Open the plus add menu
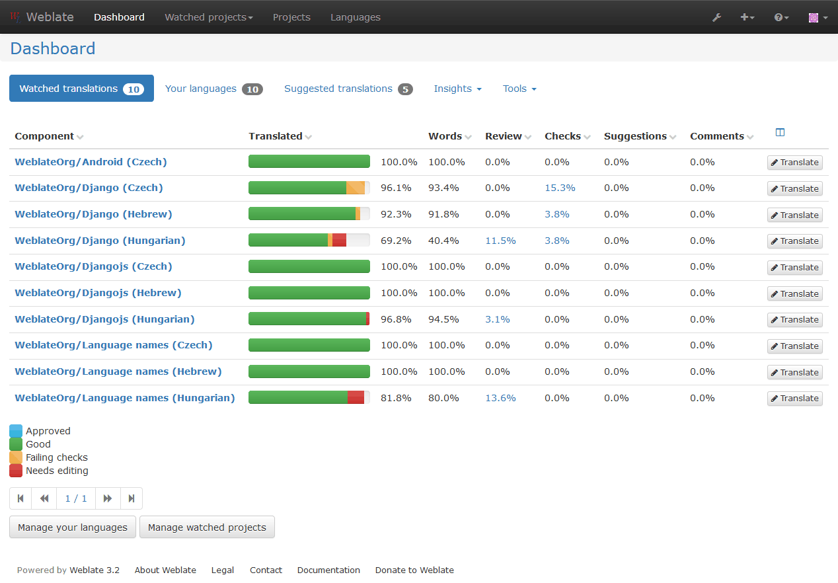The image size is (838, 583). click(747, 17)
